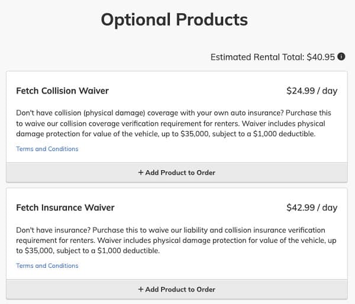Image resolution: width=355 pixels, height=304 pixels.
Task: Click the Estimated Rental Total label
Action: point(257,57)
